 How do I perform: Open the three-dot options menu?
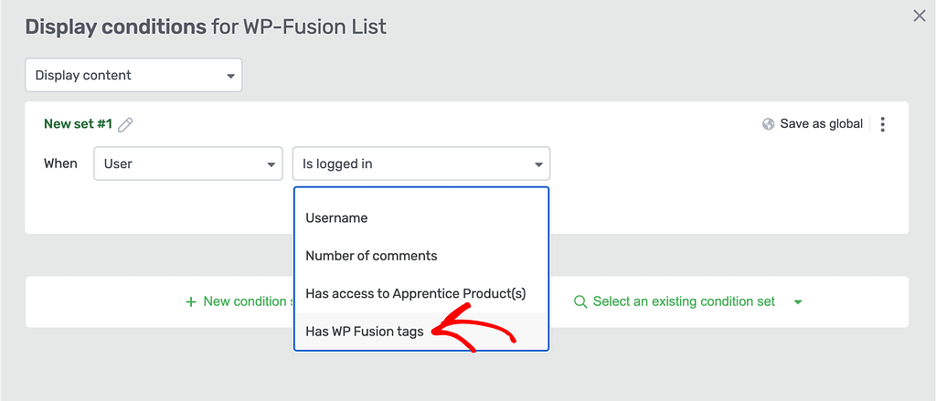click(x=883, y=124)
